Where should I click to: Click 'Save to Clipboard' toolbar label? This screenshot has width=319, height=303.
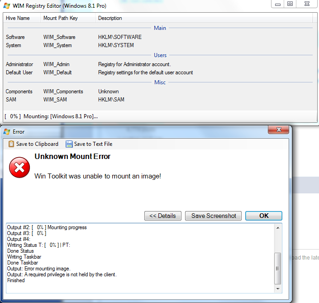tap(37, 144)
